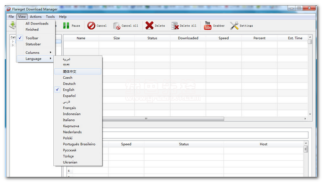Click the green download arrow icon
The image size is (322, 182).
click(x=13, y=25)
